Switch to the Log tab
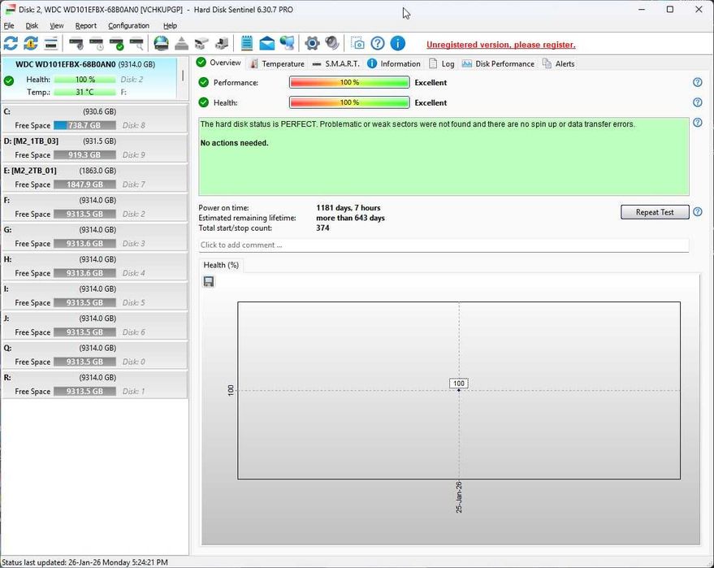714x568 pixels. 442,63
